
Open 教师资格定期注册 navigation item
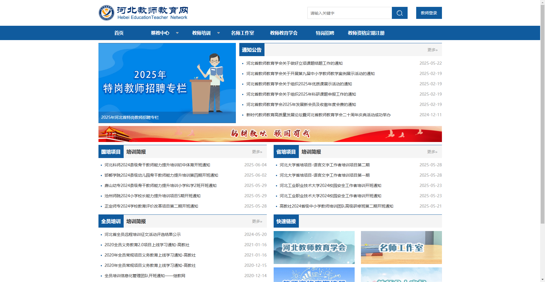(366, 33)
